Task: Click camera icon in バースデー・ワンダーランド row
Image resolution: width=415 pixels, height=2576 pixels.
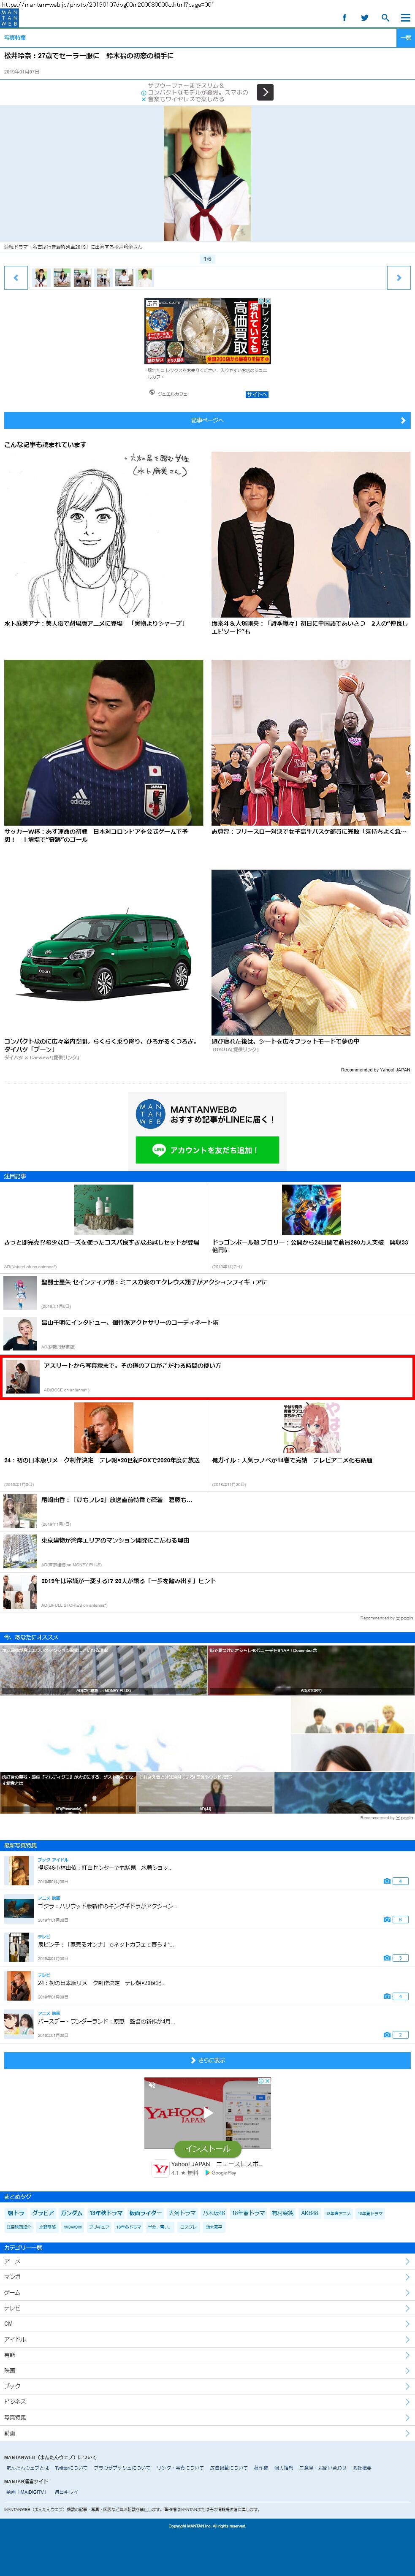Action: coord(387,2035)
